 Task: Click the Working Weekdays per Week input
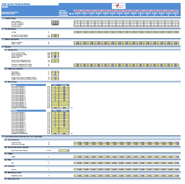[56, 55]
